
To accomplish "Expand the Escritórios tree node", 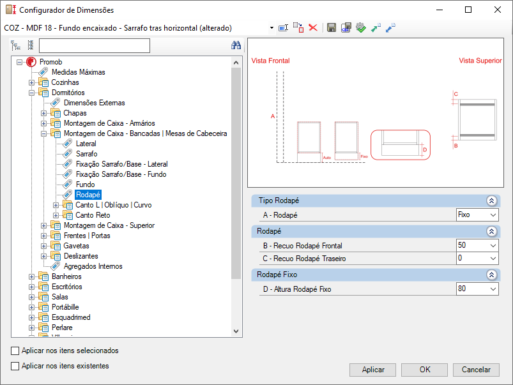I will [31, 287].
